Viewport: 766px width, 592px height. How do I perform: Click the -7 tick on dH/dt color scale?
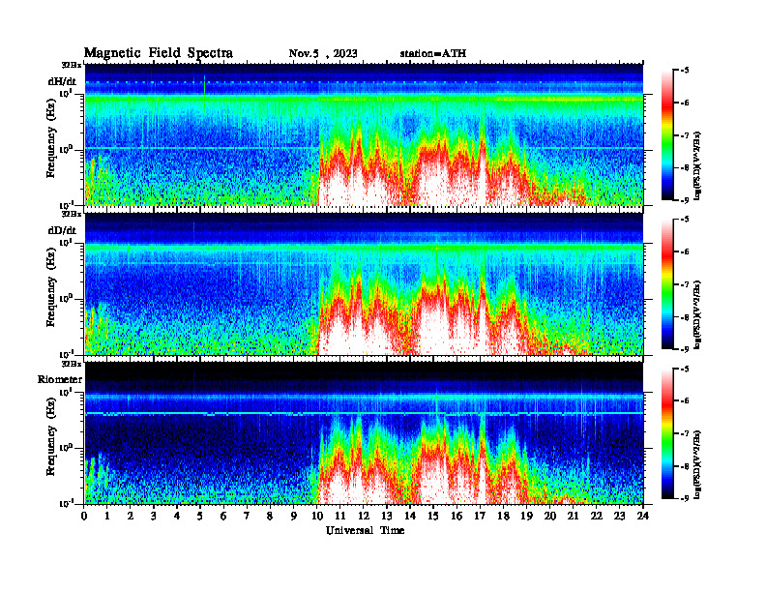tap(686, 135)
